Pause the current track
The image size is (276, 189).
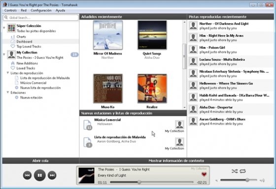pyautogui.click(x=40, y=175)
